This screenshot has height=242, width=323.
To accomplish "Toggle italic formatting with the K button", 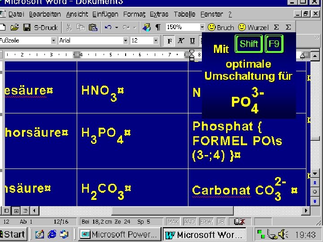I will pos(181,41).
